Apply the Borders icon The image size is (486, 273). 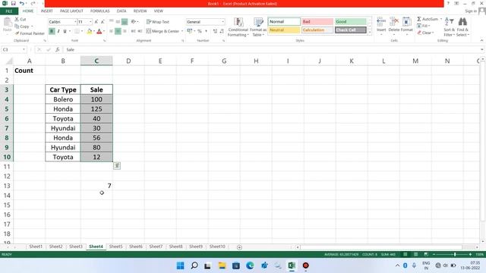[77, 31]
